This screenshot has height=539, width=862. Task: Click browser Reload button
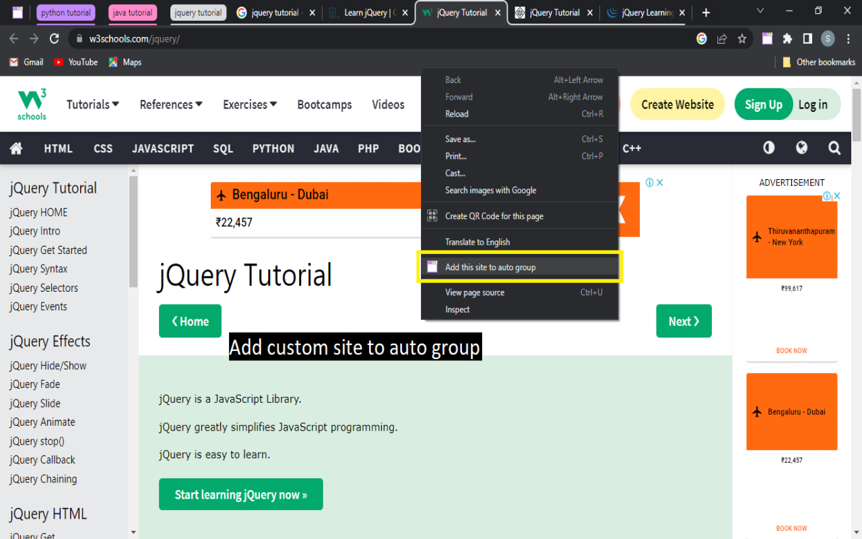point(55,39)
